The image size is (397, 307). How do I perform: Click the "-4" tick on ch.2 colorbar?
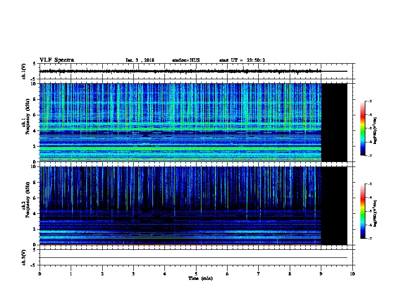click(x=370, y=198)
